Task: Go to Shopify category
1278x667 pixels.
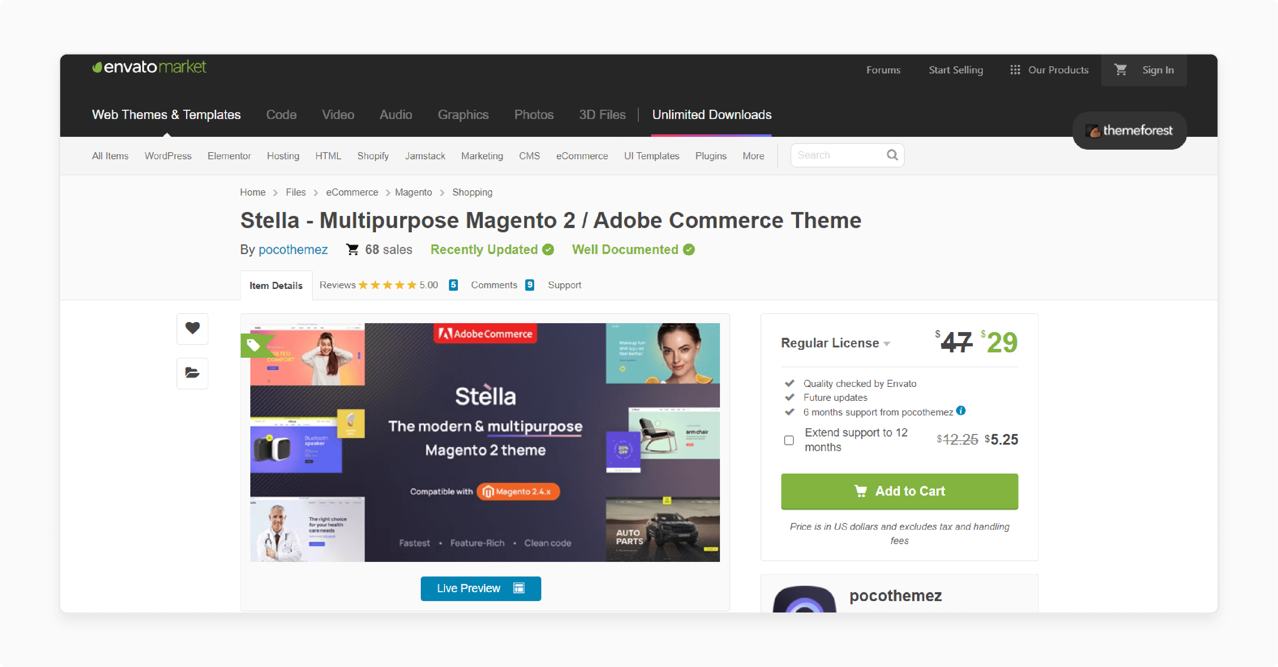Action: coord(373,156)
